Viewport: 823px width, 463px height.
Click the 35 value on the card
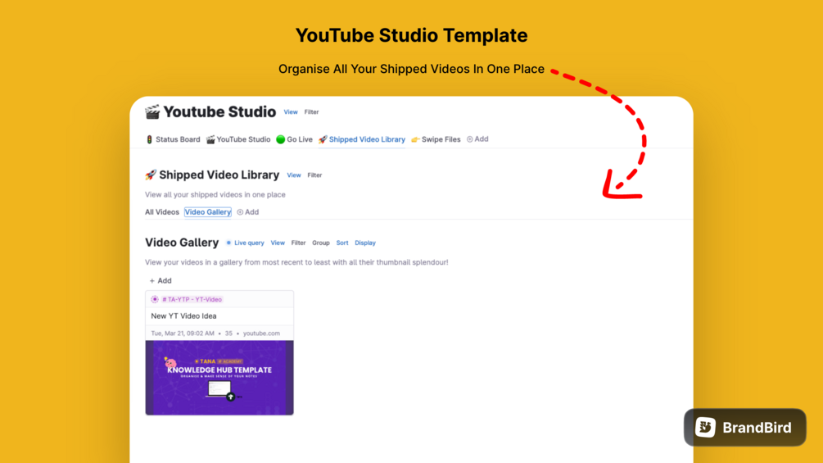[228, 334]
